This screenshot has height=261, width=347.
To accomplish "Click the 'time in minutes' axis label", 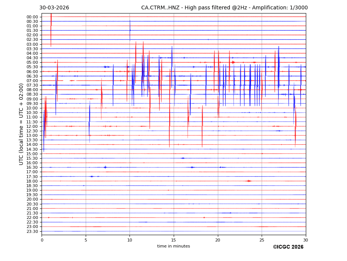I will [173, 246].
